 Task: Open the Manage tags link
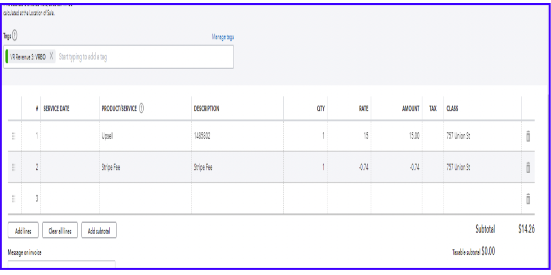click(x=223, y=37)
